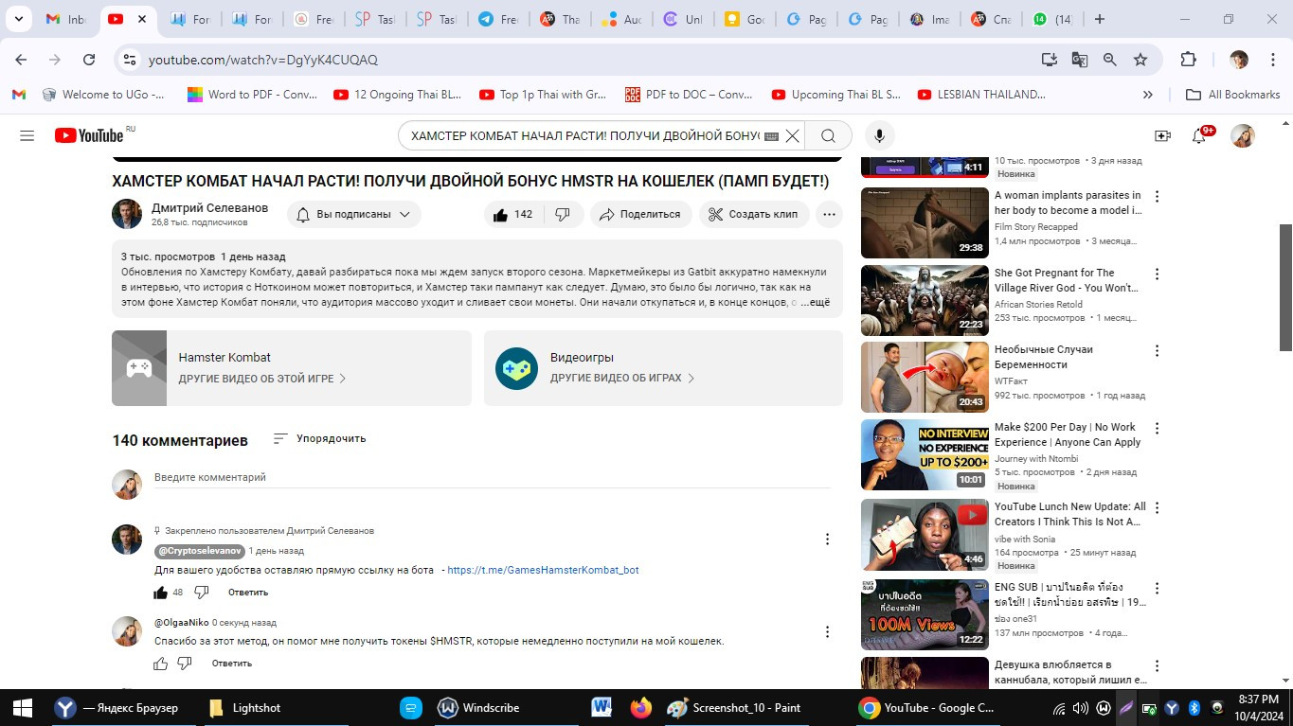Screen dimensions: 1293x726
Task: Go to the YouTube home logo
Action: (89, 135)
